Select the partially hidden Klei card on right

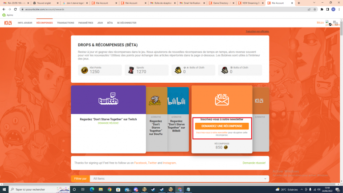point(261,119)
